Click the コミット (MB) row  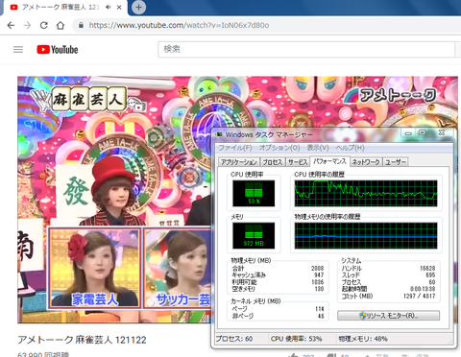pos(388,296)
